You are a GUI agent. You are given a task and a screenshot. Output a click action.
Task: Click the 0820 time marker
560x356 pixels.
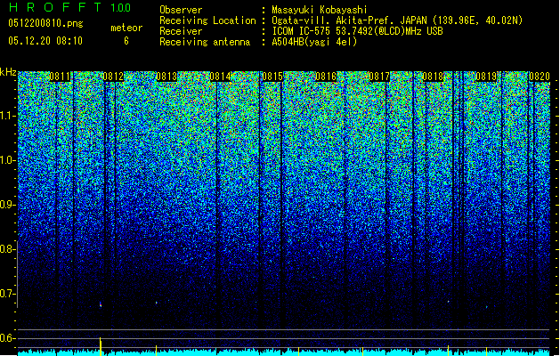(540, 77)
